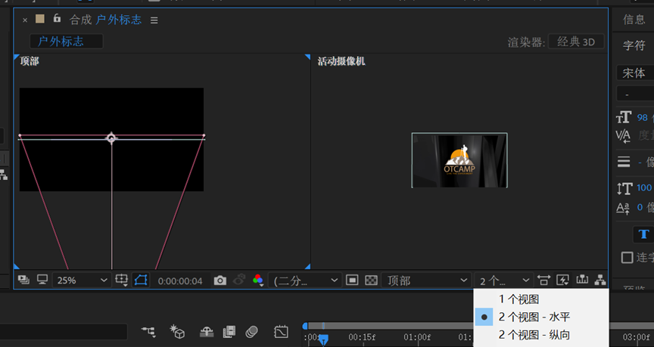Toggle pixel aspect ratio correction

[x=543, y=280]
